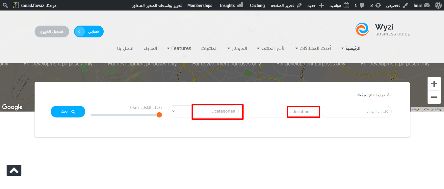The image size is (444, 189).
Task: Open the Caching admin bar item
Action: [257, 5]
